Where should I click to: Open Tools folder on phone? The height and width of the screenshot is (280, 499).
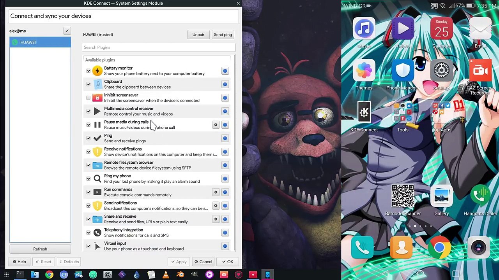tap(403, 117)
